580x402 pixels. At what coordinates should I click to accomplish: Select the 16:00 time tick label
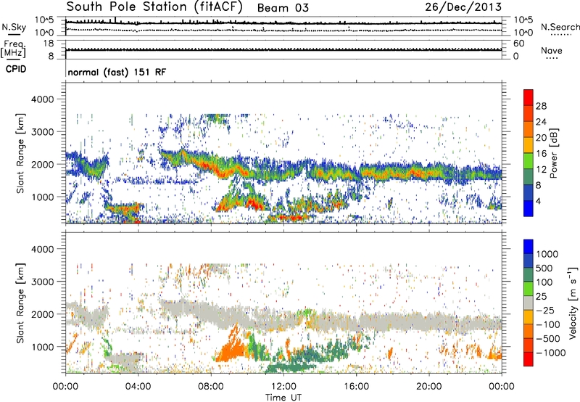[x=356, y=387]
